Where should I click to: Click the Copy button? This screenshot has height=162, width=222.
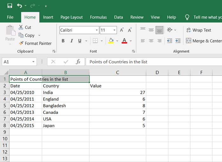coord(27,36)
